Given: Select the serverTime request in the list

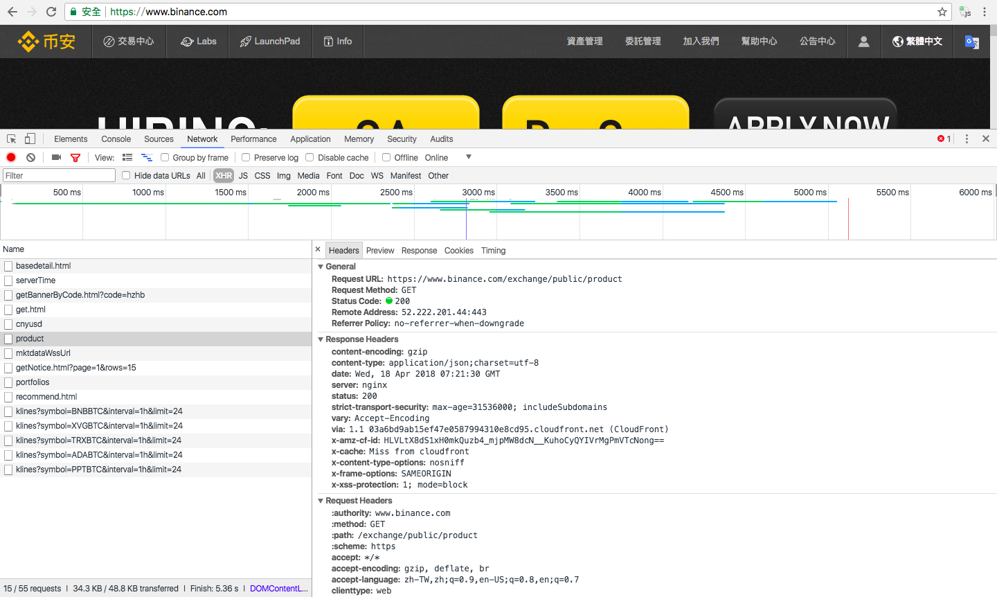Looking at the screenshot, I should 36,280.
